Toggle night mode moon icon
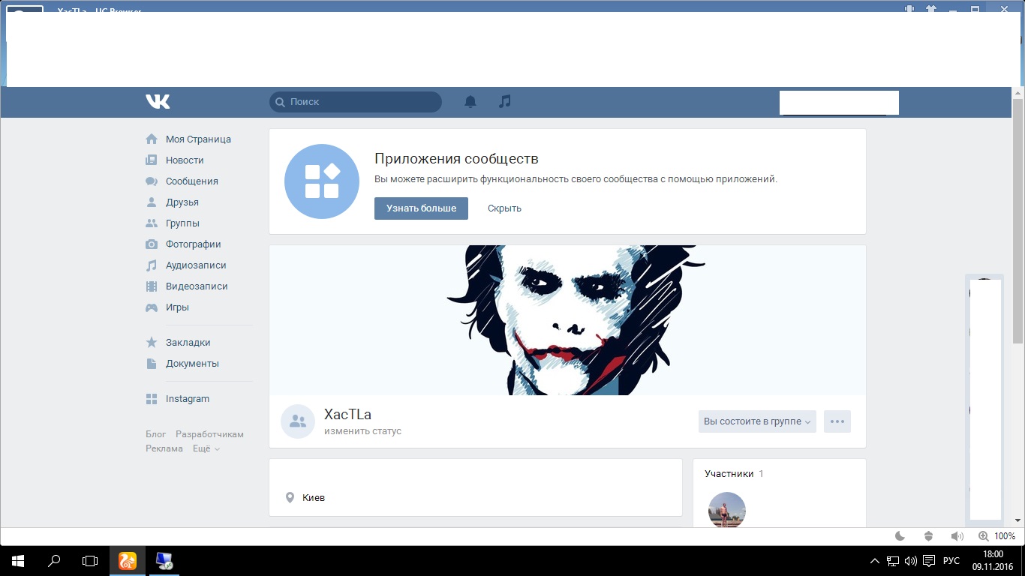The image size is (1025, 576). click(x=900, y=536)
